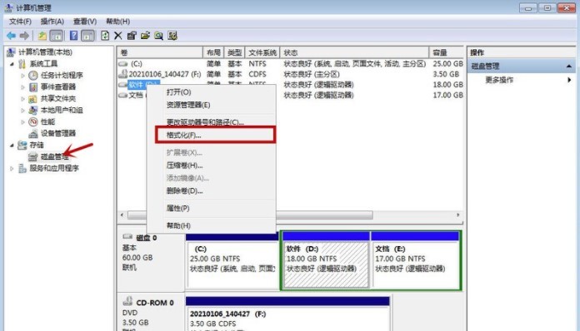Collapse the 磁盘管理 actions section
This screenshot has width=580, height=331.
point(569,66)
